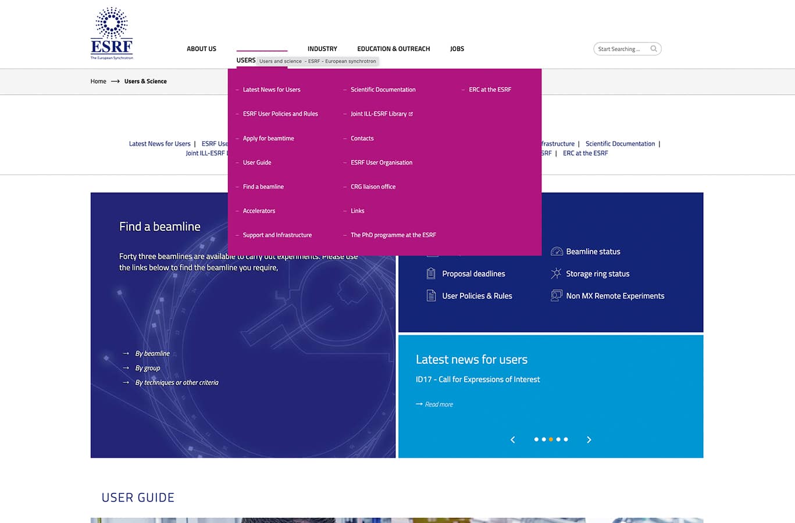Click By beamline link
This screenshot has height=523, width=795.
click(152, 353)
